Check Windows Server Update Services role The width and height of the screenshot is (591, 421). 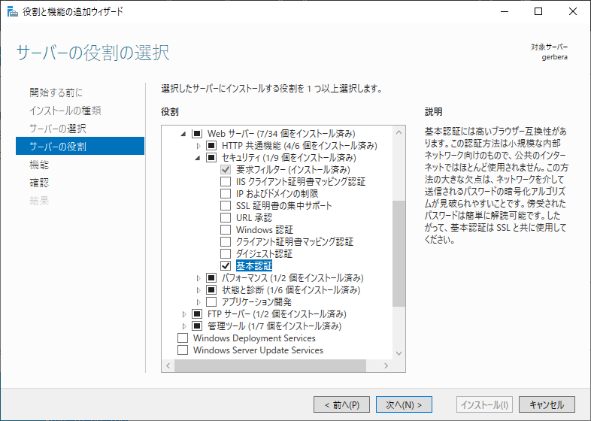click(183, 350)
